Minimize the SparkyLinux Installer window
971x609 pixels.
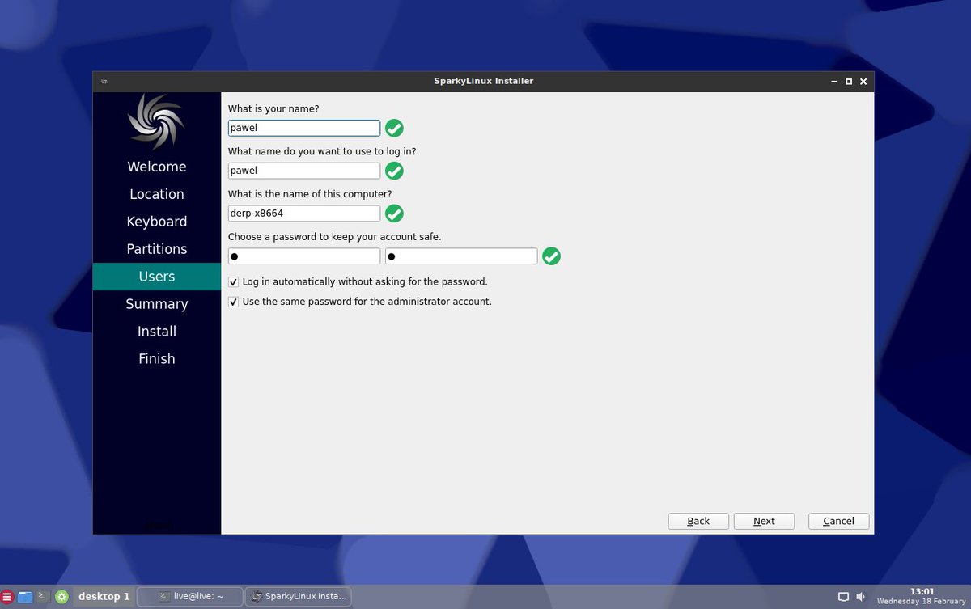(833, 82)
